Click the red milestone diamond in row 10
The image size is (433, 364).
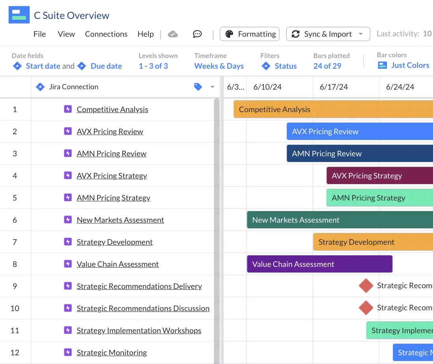pos(366,308)
